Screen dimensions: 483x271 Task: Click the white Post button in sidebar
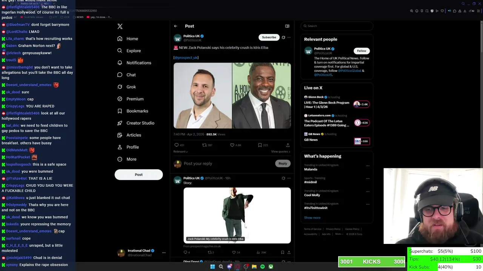pos(138,175)
